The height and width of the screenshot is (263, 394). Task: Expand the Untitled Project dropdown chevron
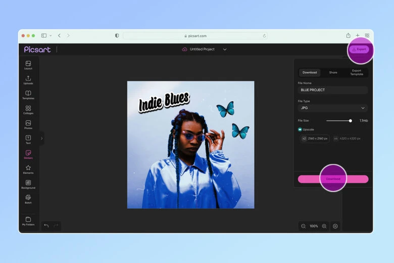pos(225,50)
